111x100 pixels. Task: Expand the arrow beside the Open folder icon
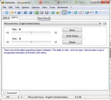pos(15,12)
